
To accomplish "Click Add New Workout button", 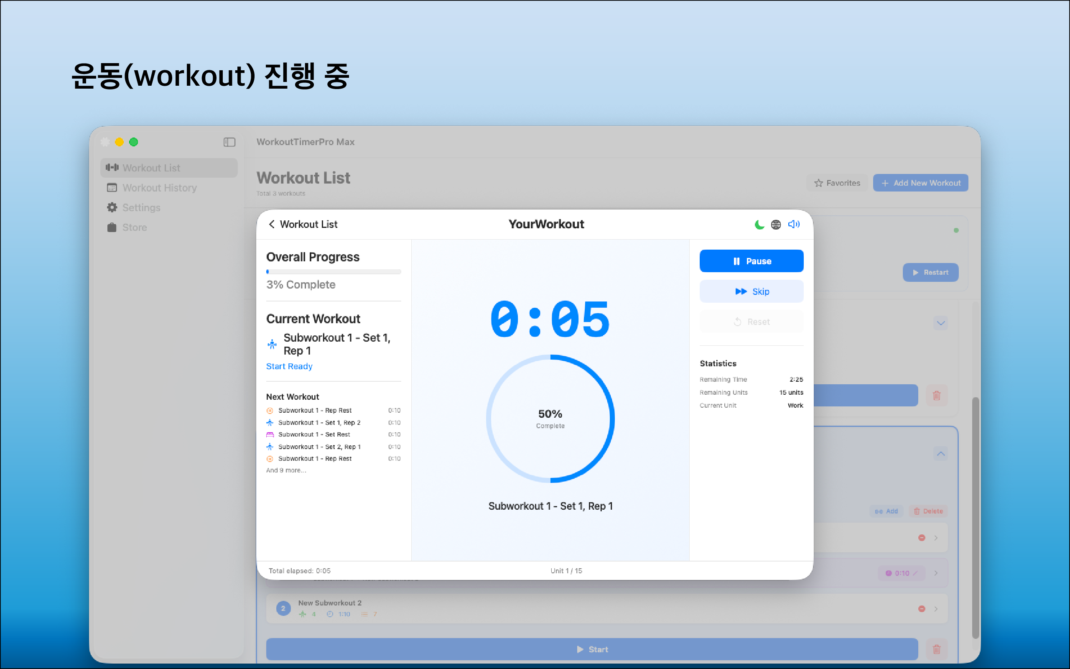I will point(920,183).
